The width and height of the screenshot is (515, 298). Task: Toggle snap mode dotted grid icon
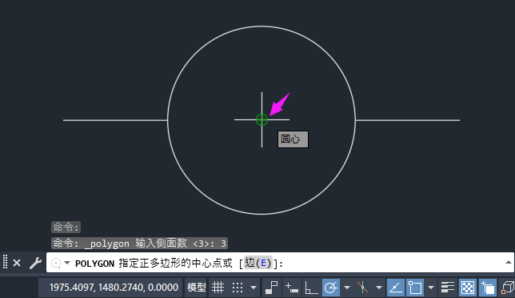[238, 288]
